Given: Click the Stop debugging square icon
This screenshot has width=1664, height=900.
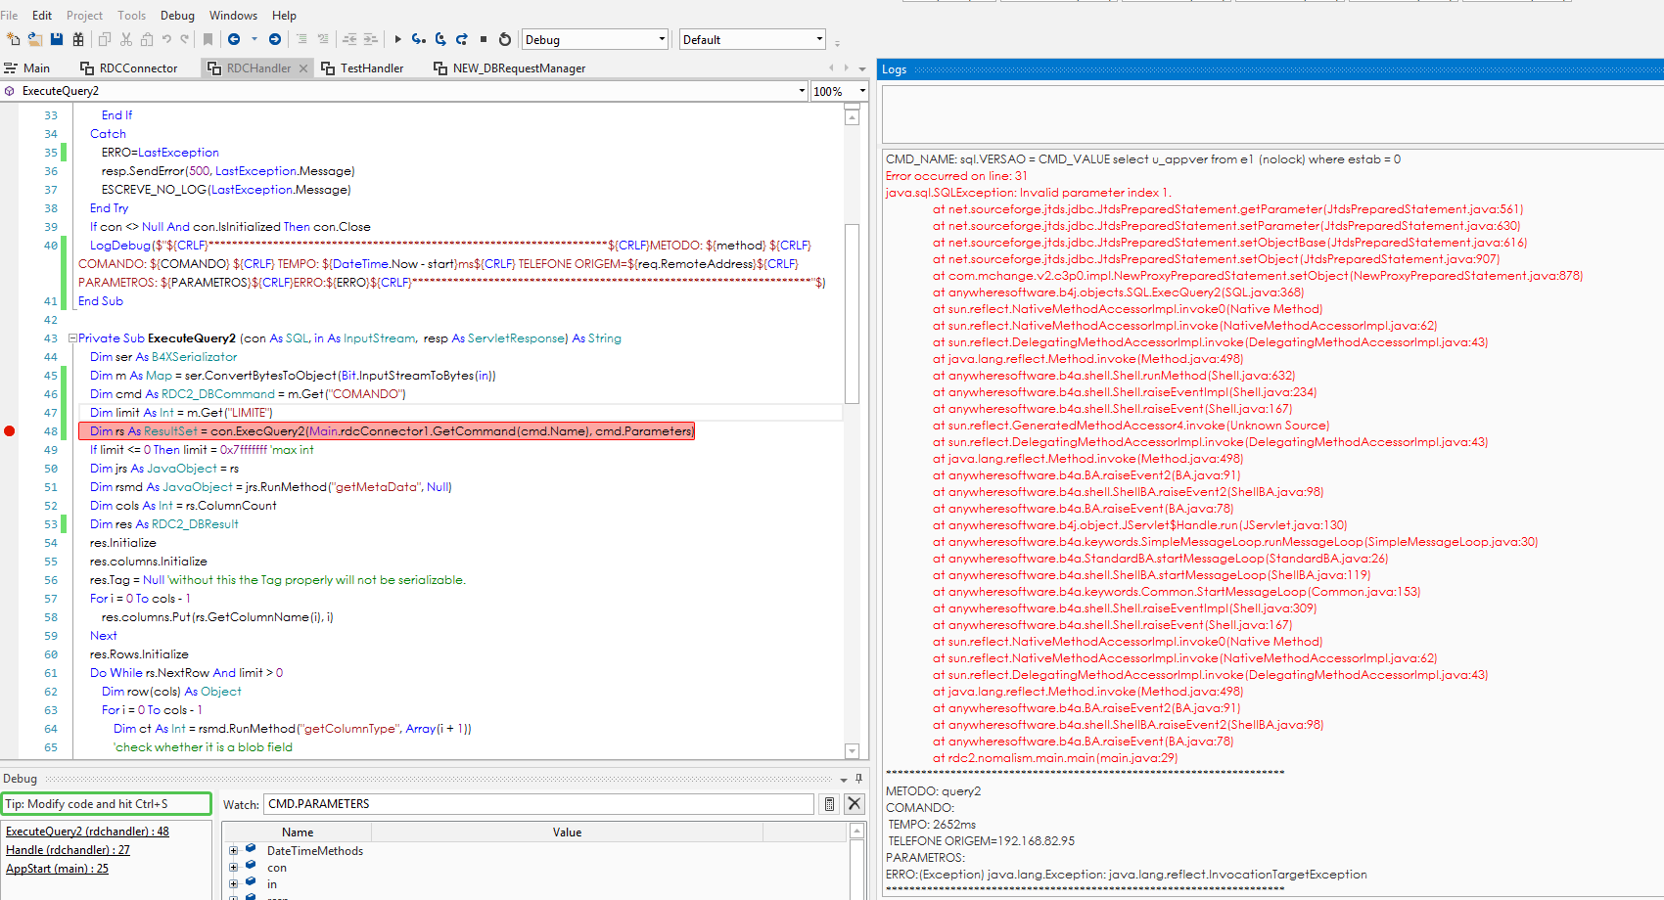Looking at the screenshot, I should pos(484,39).
